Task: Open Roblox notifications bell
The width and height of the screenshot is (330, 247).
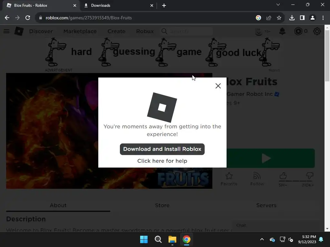Action: [282, 31]
